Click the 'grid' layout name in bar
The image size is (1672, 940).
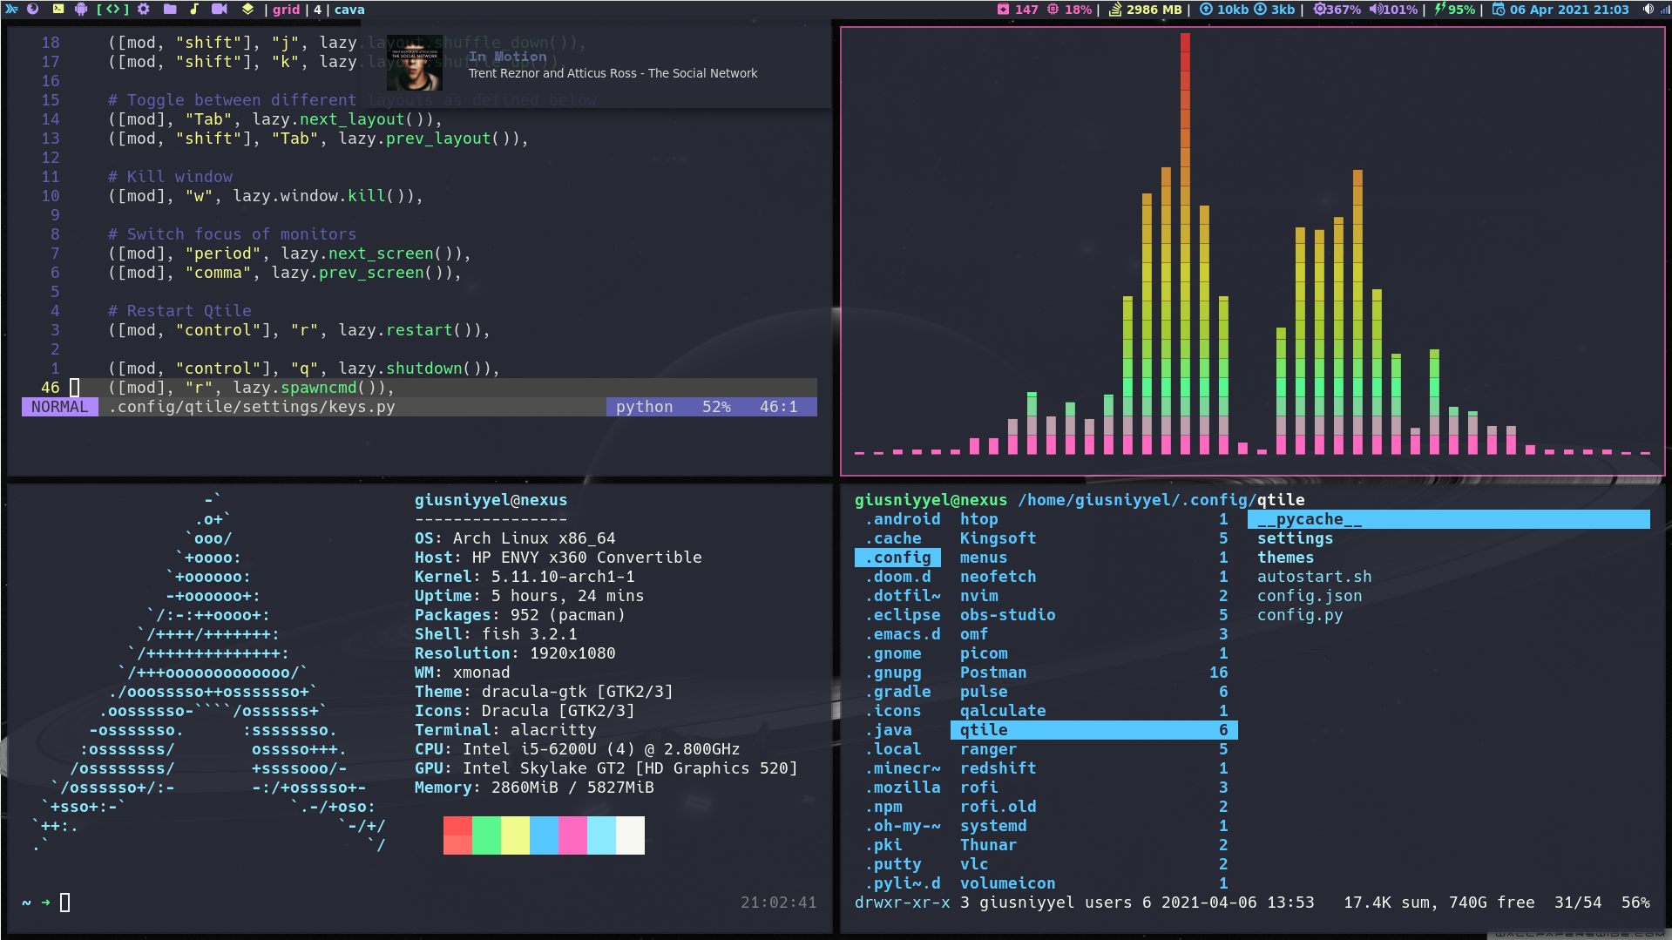pos(286,10)
